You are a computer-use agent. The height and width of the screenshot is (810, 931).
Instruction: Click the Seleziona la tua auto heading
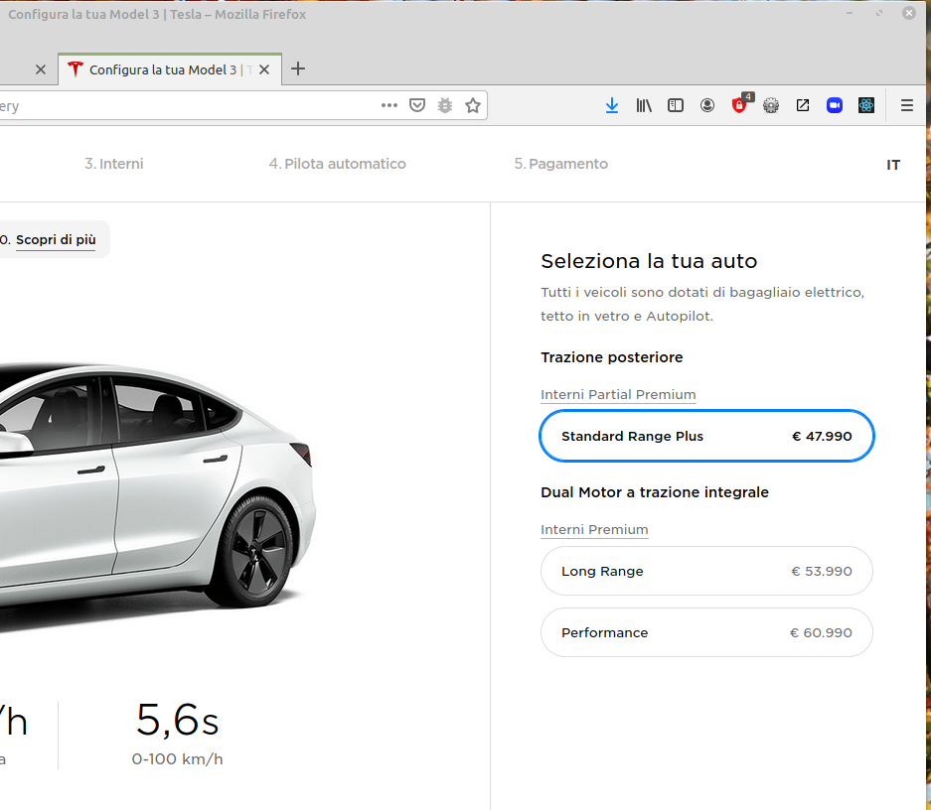click(x=649, y=261)
